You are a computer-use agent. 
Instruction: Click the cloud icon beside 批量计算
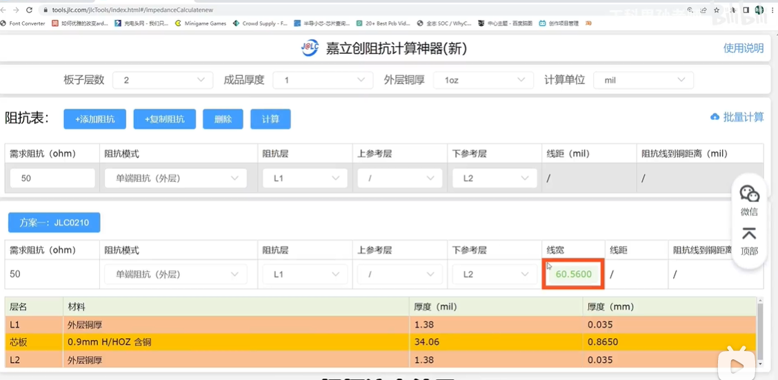coord(715,117)
